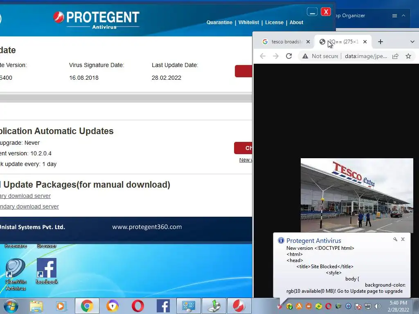Open the facebook desktop shortcut

click(47, 271)
